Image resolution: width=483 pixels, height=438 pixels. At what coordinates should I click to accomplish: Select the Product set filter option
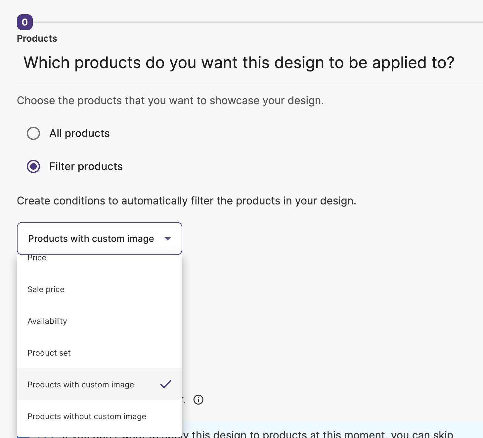(x=49, y=353)
